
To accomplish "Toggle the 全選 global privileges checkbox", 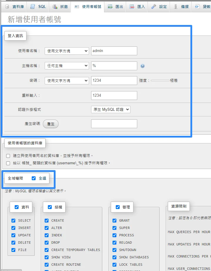I will pos(34,178).
